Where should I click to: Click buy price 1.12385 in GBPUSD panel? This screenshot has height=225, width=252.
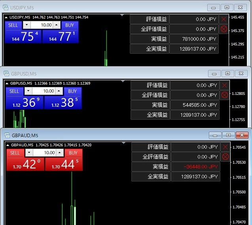click(x=63, y=103)
